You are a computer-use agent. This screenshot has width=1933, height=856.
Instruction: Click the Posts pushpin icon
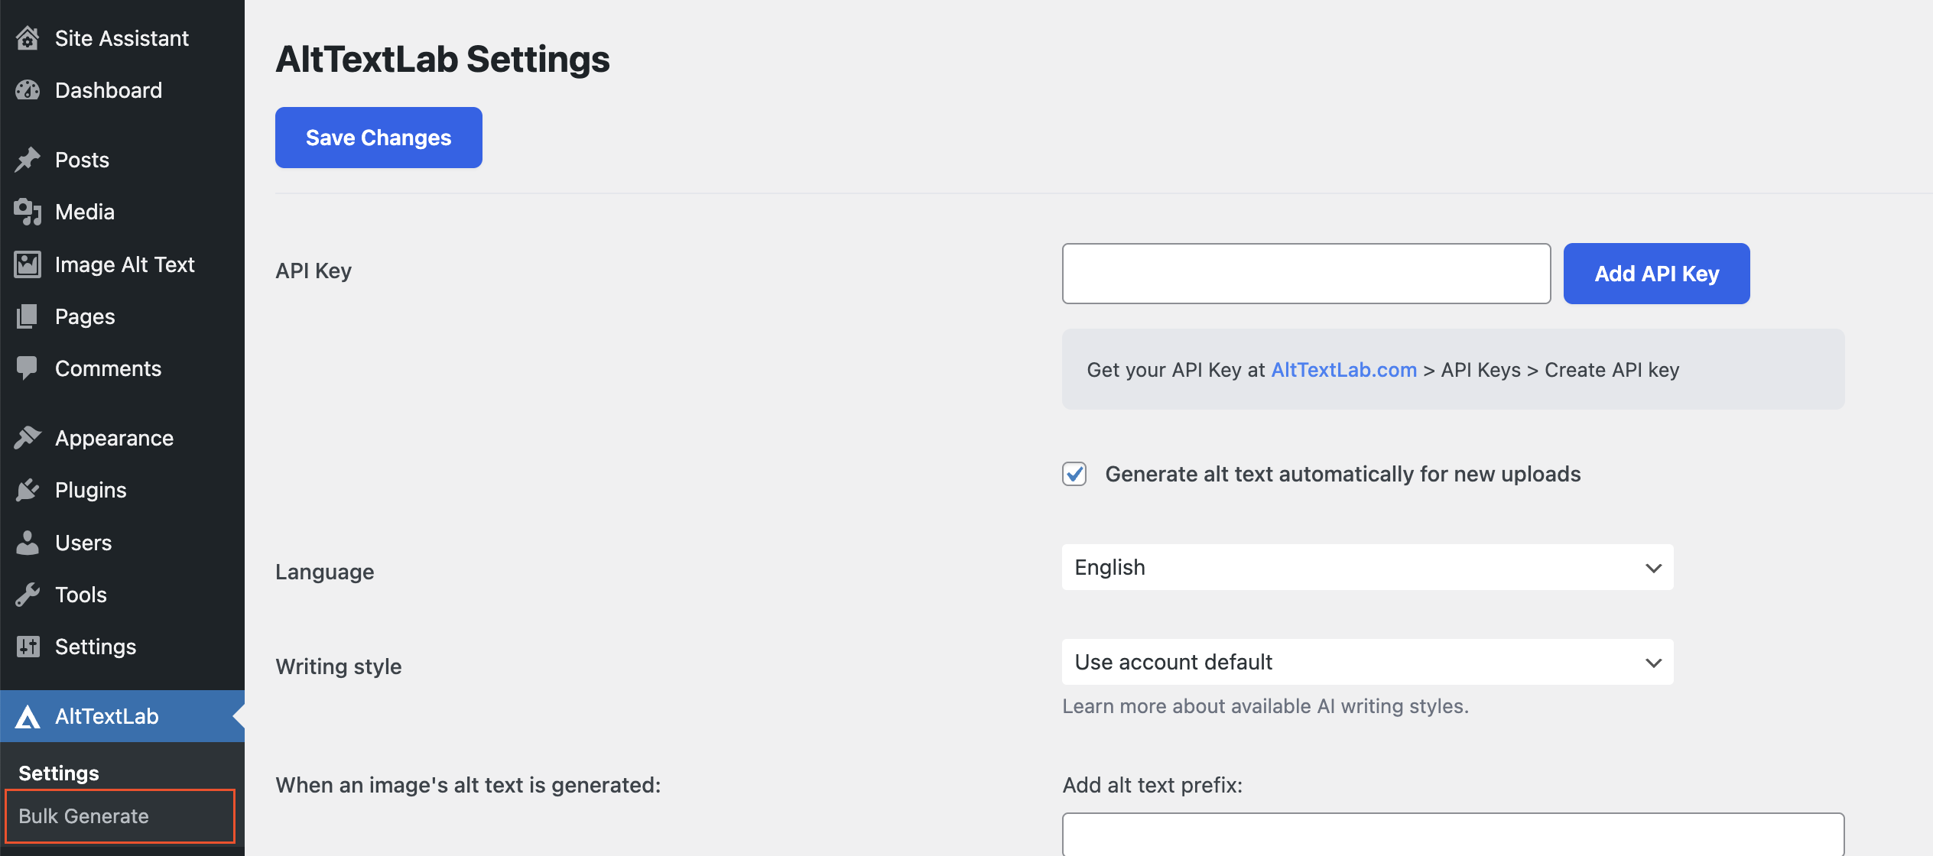(x=28, y=160)
